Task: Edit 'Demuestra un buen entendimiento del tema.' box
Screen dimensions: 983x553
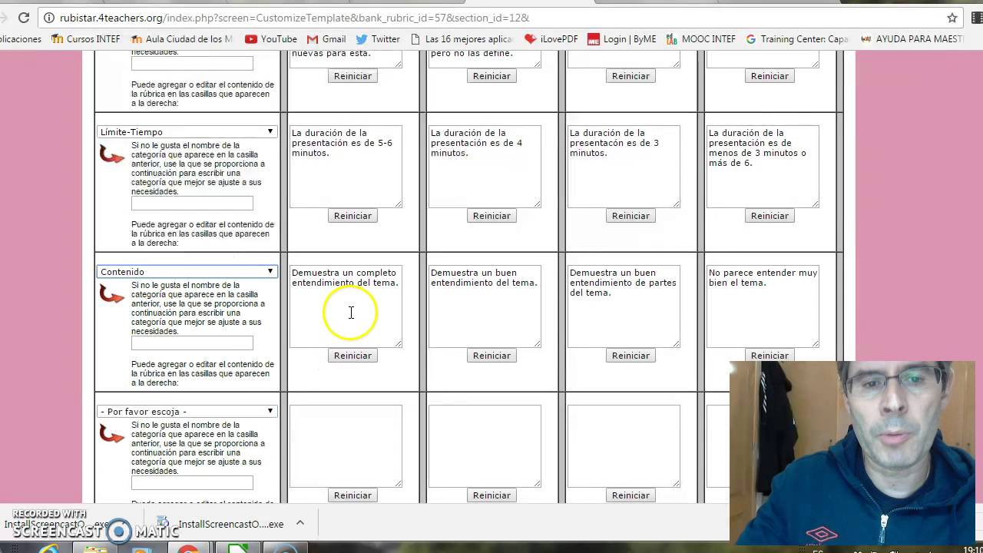Action: tap(485, 306)
